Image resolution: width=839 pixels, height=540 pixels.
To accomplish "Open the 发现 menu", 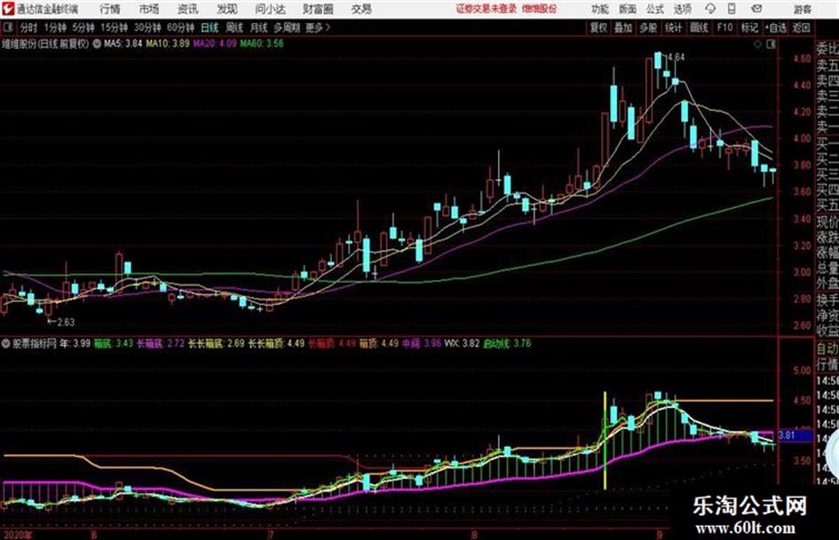I will click(x=227, y=9).
